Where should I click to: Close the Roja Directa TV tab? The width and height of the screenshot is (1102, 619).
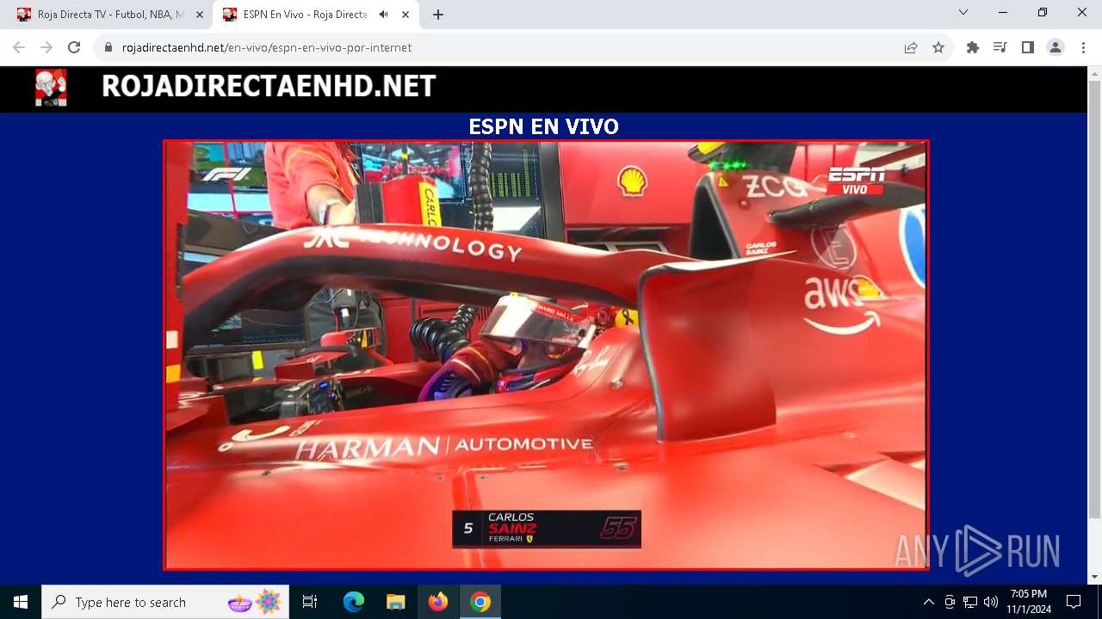coord(200,15)
